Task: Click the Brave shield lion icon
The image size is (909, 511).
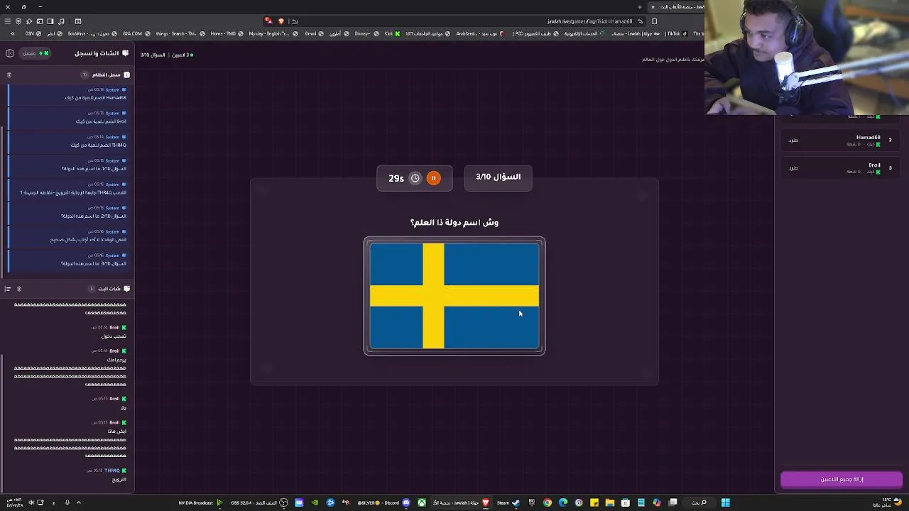Action: (x=281, y=21)
